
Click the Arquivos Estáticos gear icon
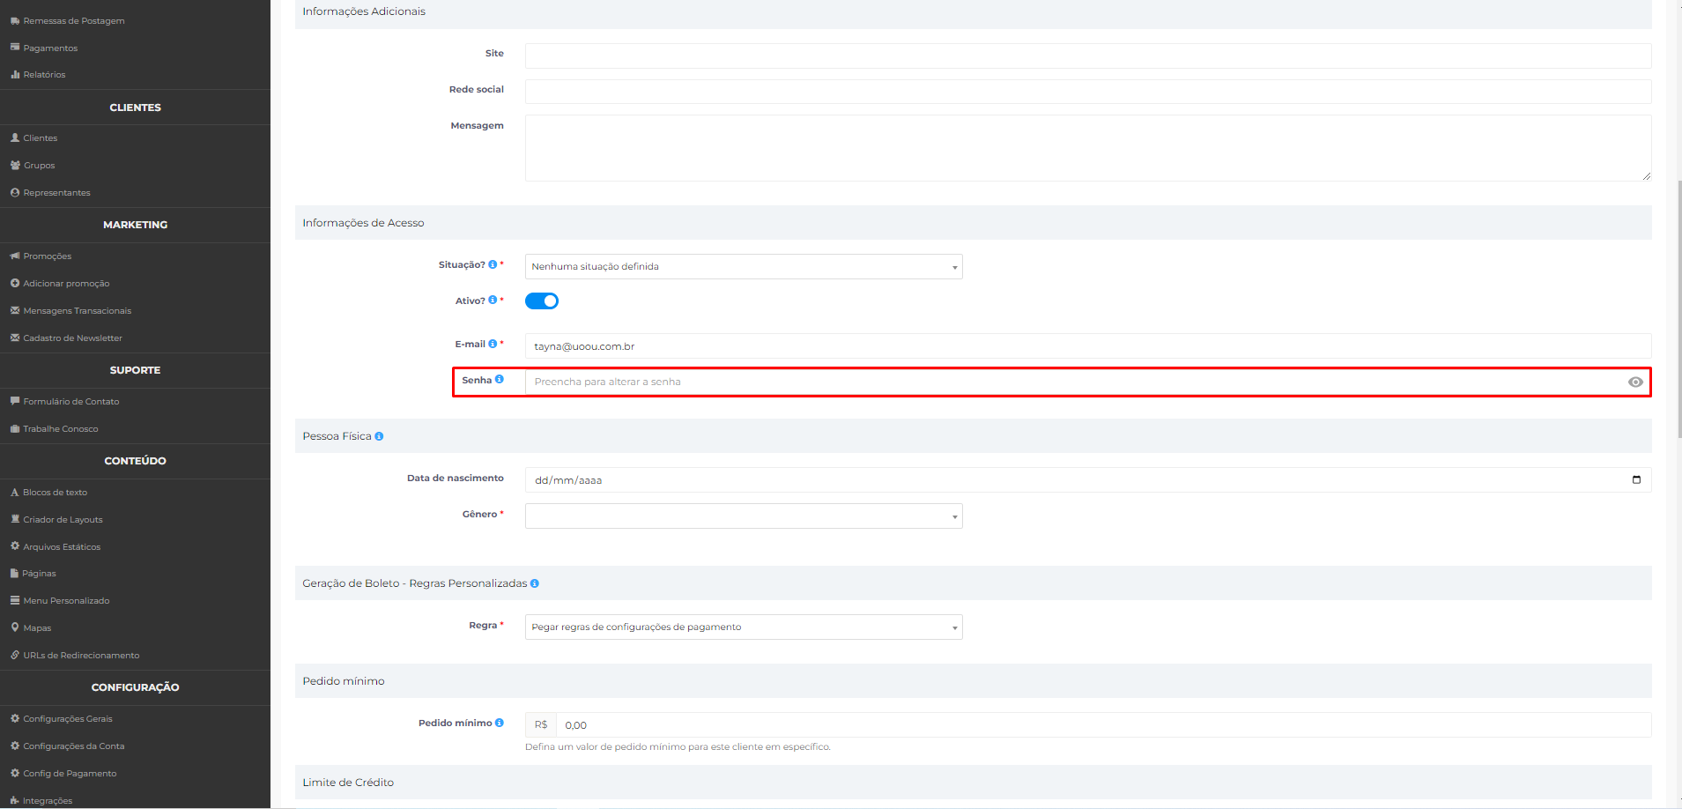click(x=15, y=546)
